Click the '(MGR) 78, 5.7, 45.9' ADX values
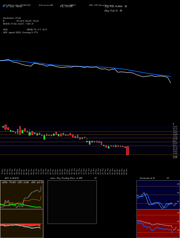Viewport: 180px width, 238px height. tap(36, 30)
